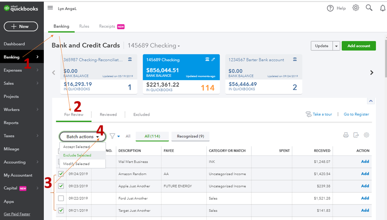Toggle the hamburger navigation menu
Image resolution: width=387 pixels, height=220 pixels.
pos(50,8)
